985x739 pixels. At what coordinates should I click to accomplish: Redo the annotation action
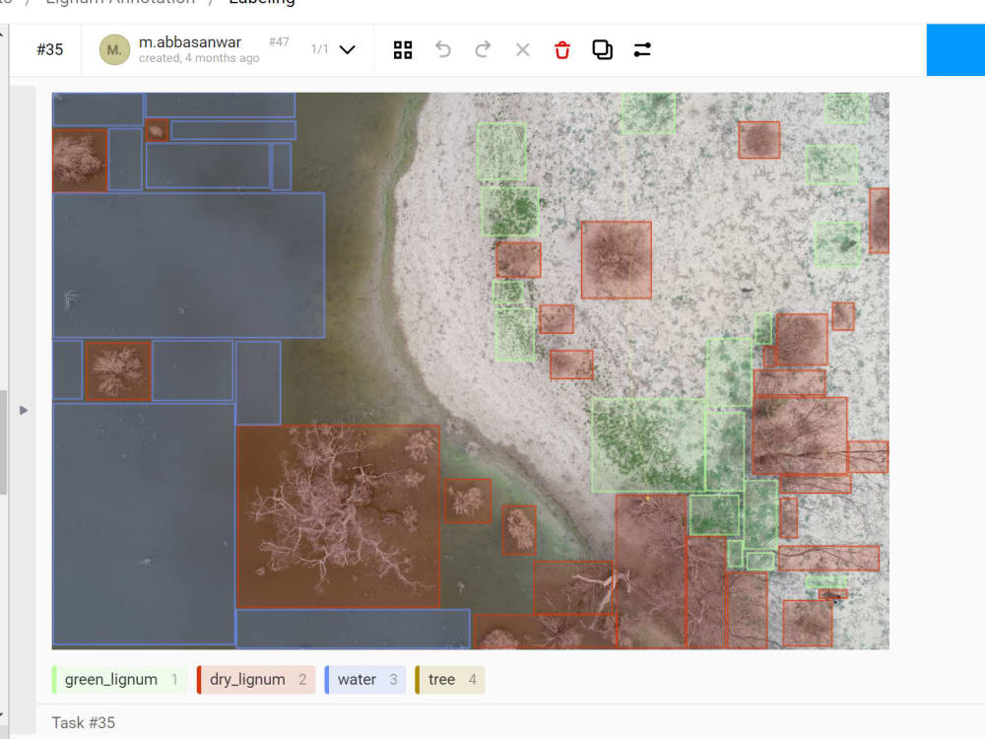tap(483, 49)
